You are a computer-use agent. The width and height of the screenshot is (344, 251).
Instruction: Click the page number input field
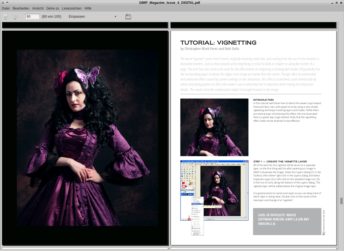[32, 17]
